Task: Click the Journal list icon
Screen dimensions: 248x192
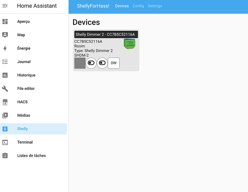Action: pos(5,62)
